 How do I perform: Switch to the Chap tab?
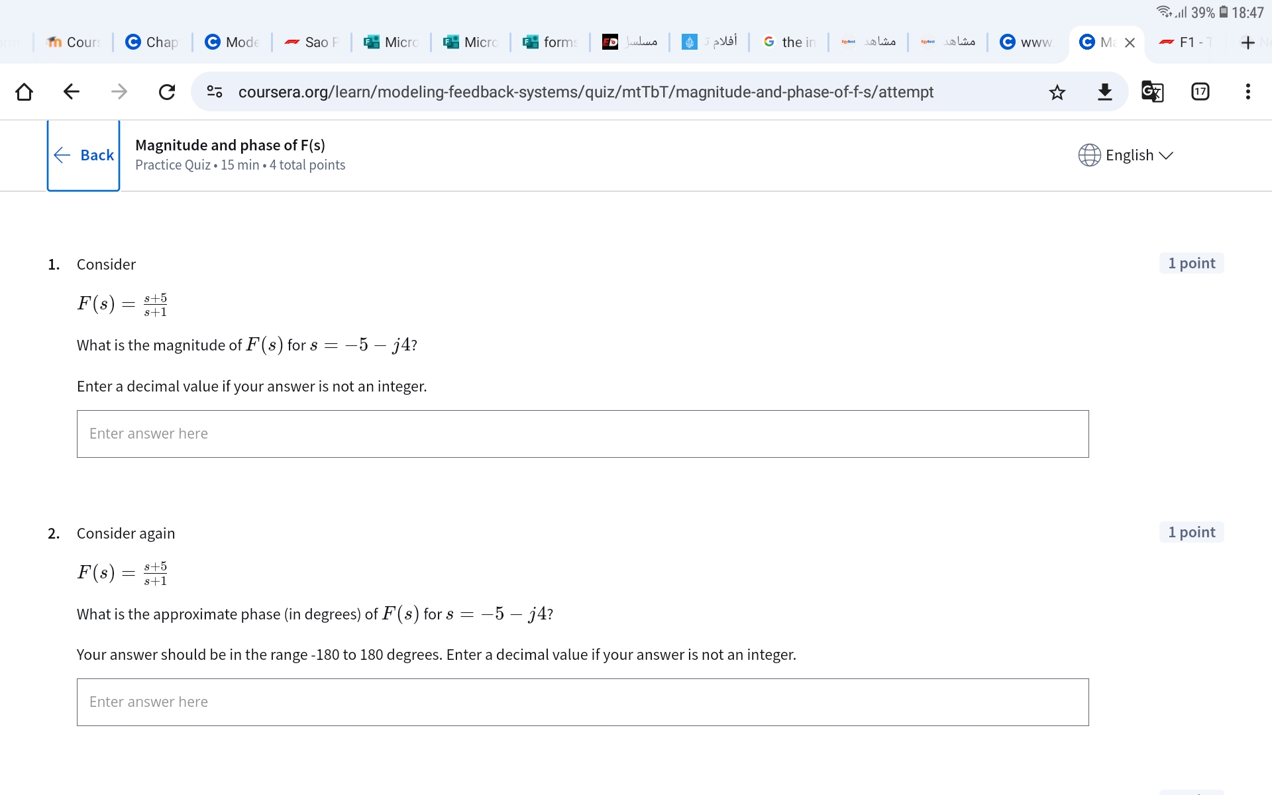152,42
